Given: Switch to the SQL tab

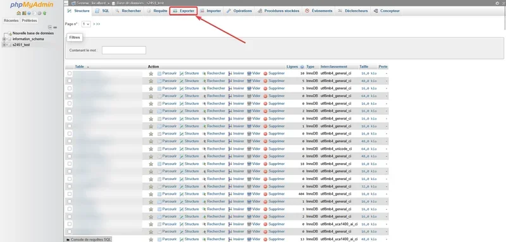Looking at the screenshot, I should (x=102, y=11).
